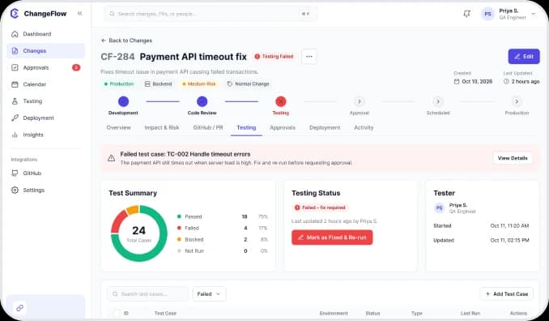Switch to the Approvals tab

point(283,127)
